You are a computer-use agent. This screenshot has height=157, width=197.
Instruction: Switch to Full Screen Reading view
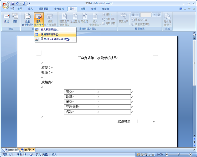coord(142,154)
